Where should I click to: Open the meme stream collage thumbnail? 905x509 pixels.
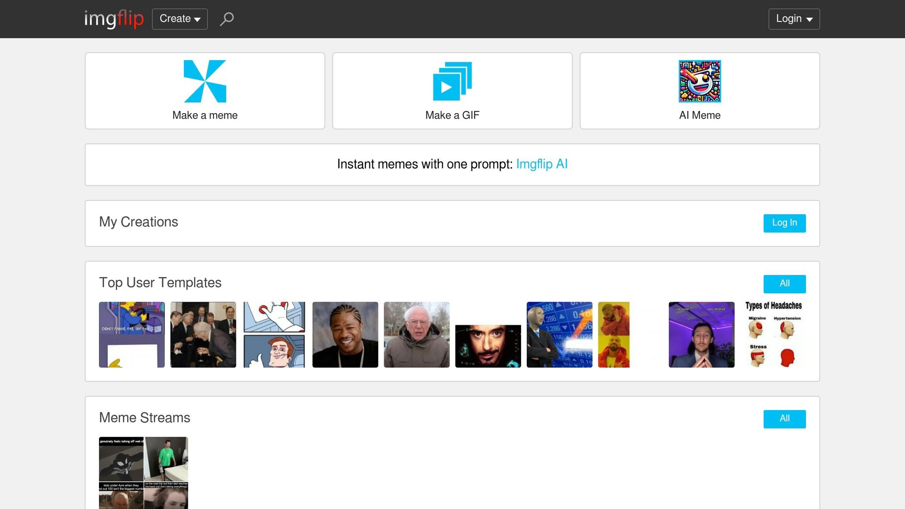tap(144, 473)
